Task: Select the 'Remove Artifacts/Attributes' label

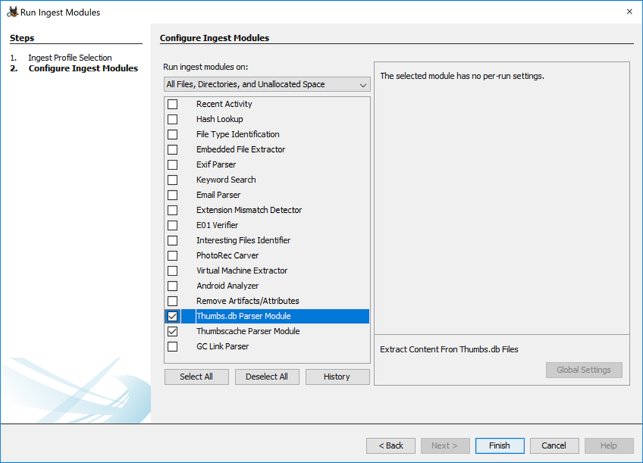Action: [248, 301]
